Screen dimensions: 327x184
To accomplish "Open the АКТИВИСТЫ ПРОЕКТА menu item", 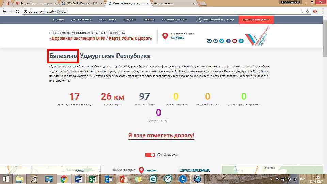I will pyautogui.click(x=174, y=20).
